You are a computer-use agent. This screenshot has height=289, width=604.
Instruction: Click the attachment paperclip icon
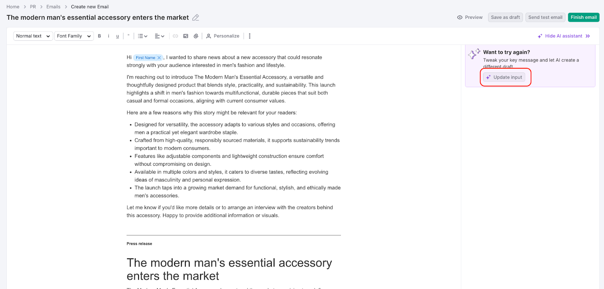click(x=196, y=36)
